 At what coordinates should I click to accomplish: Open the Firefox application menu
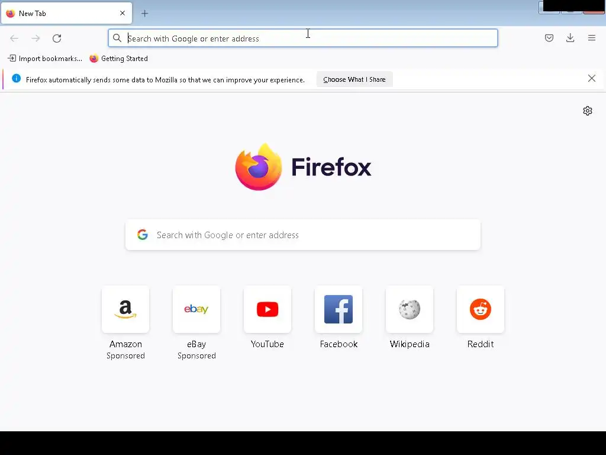[x=592, y=38]
